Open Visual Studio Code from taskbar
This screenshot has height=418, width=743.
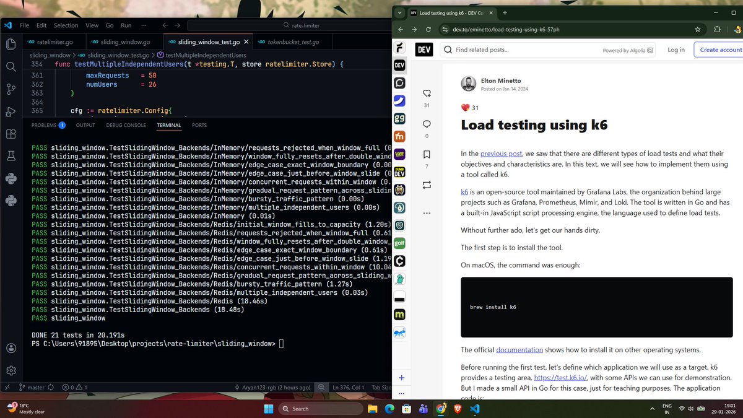pos(474,409)
